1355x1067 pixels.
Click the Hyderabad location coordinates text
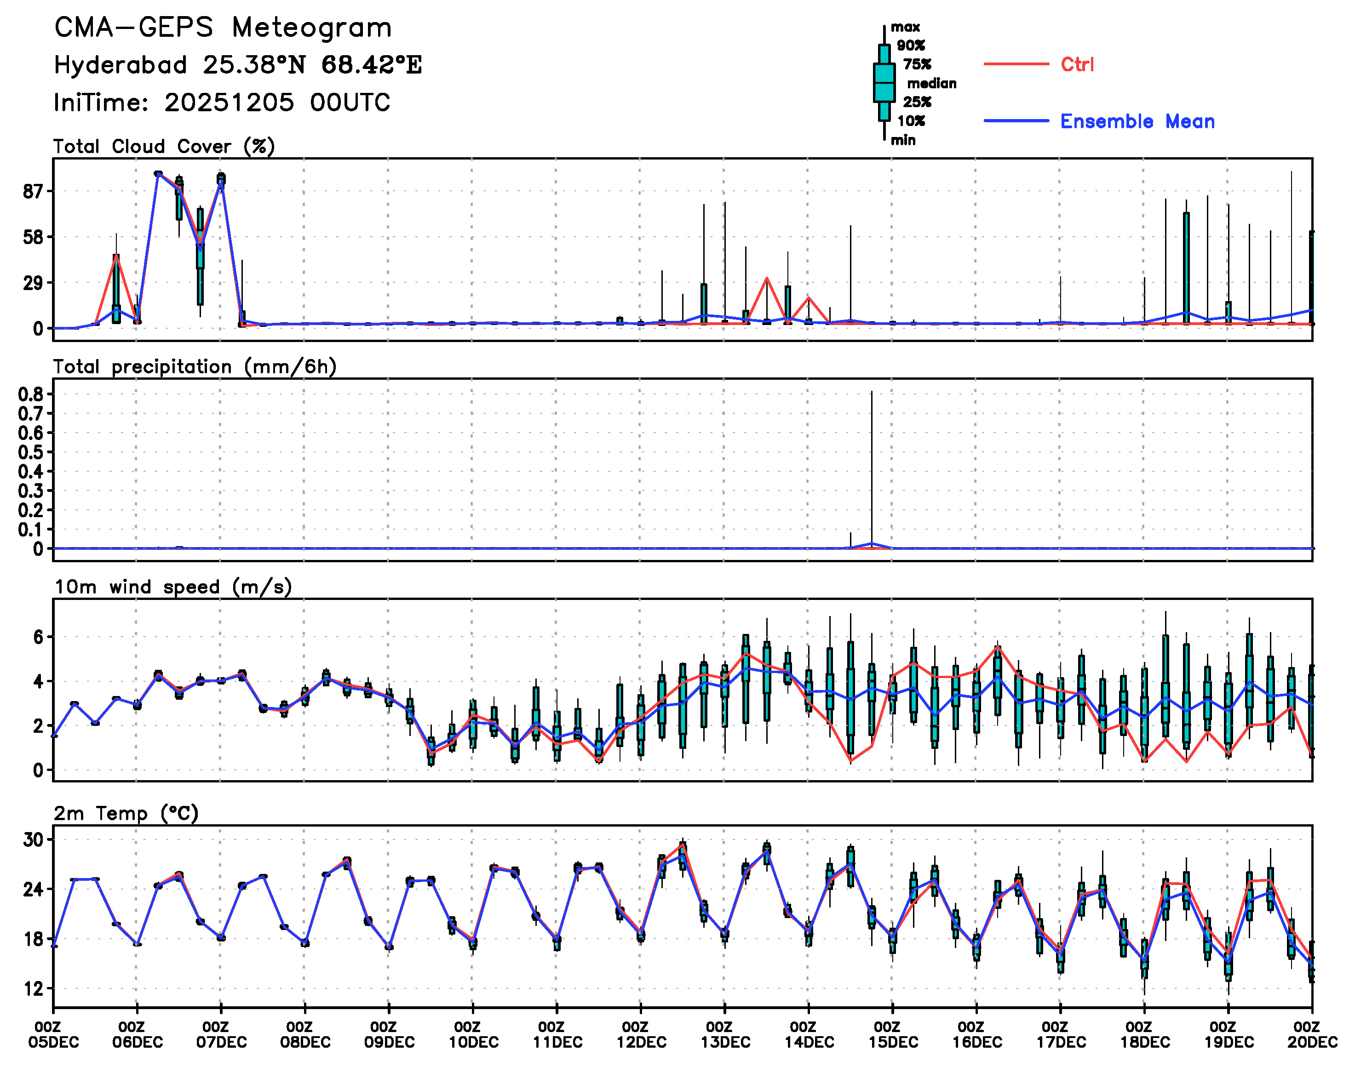tap(237, 65)
